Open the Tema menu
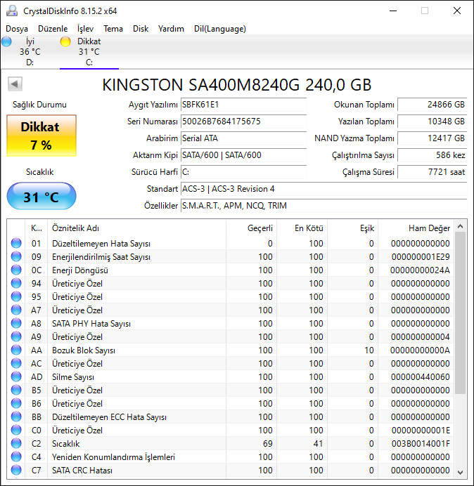 point(113,29)
